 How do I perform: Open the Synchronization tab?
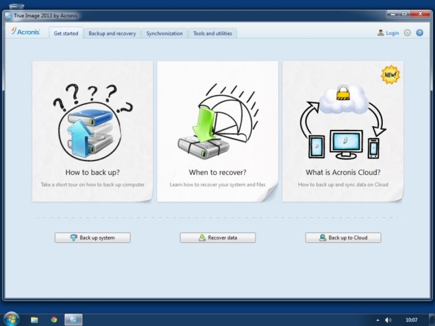point(164,33)
